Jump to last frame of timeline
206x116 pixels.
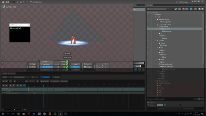[21, 85]
